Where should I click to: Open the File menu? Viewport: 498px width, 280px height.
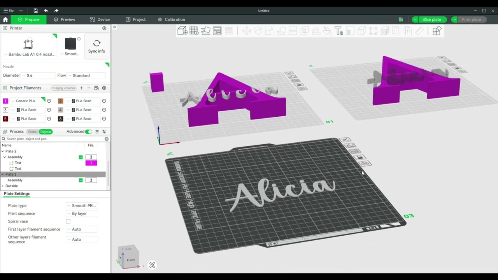tap(9, 10)
